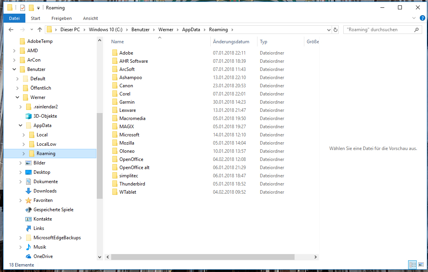428x272 pixels.
Task: Switch to the Ansicht ribbon tab
Action: pos(90,18)
